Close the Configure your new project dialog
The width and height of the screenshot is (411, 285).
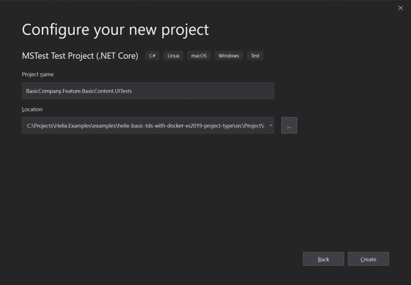click(400, 8)
